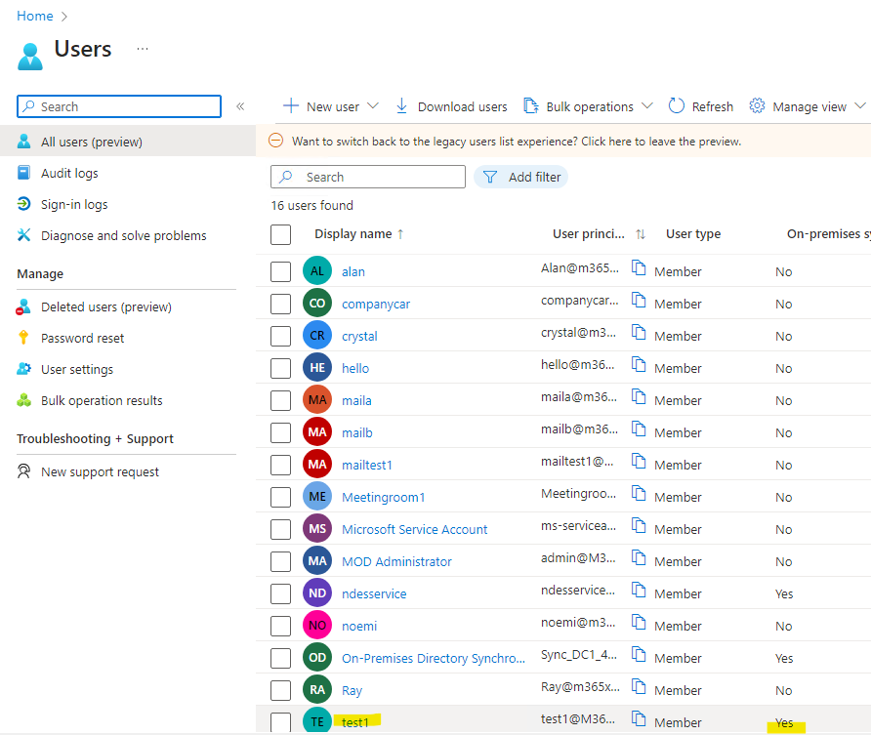Check the box for user crystal
This screenshot has height=735, width=871.
(x=280, y=337)
